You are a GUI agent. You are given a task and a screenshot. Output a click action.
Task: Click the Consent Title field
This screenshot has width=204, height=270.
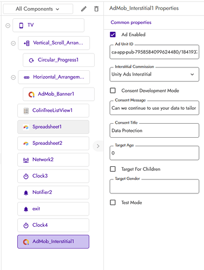[x=154, y=131]
